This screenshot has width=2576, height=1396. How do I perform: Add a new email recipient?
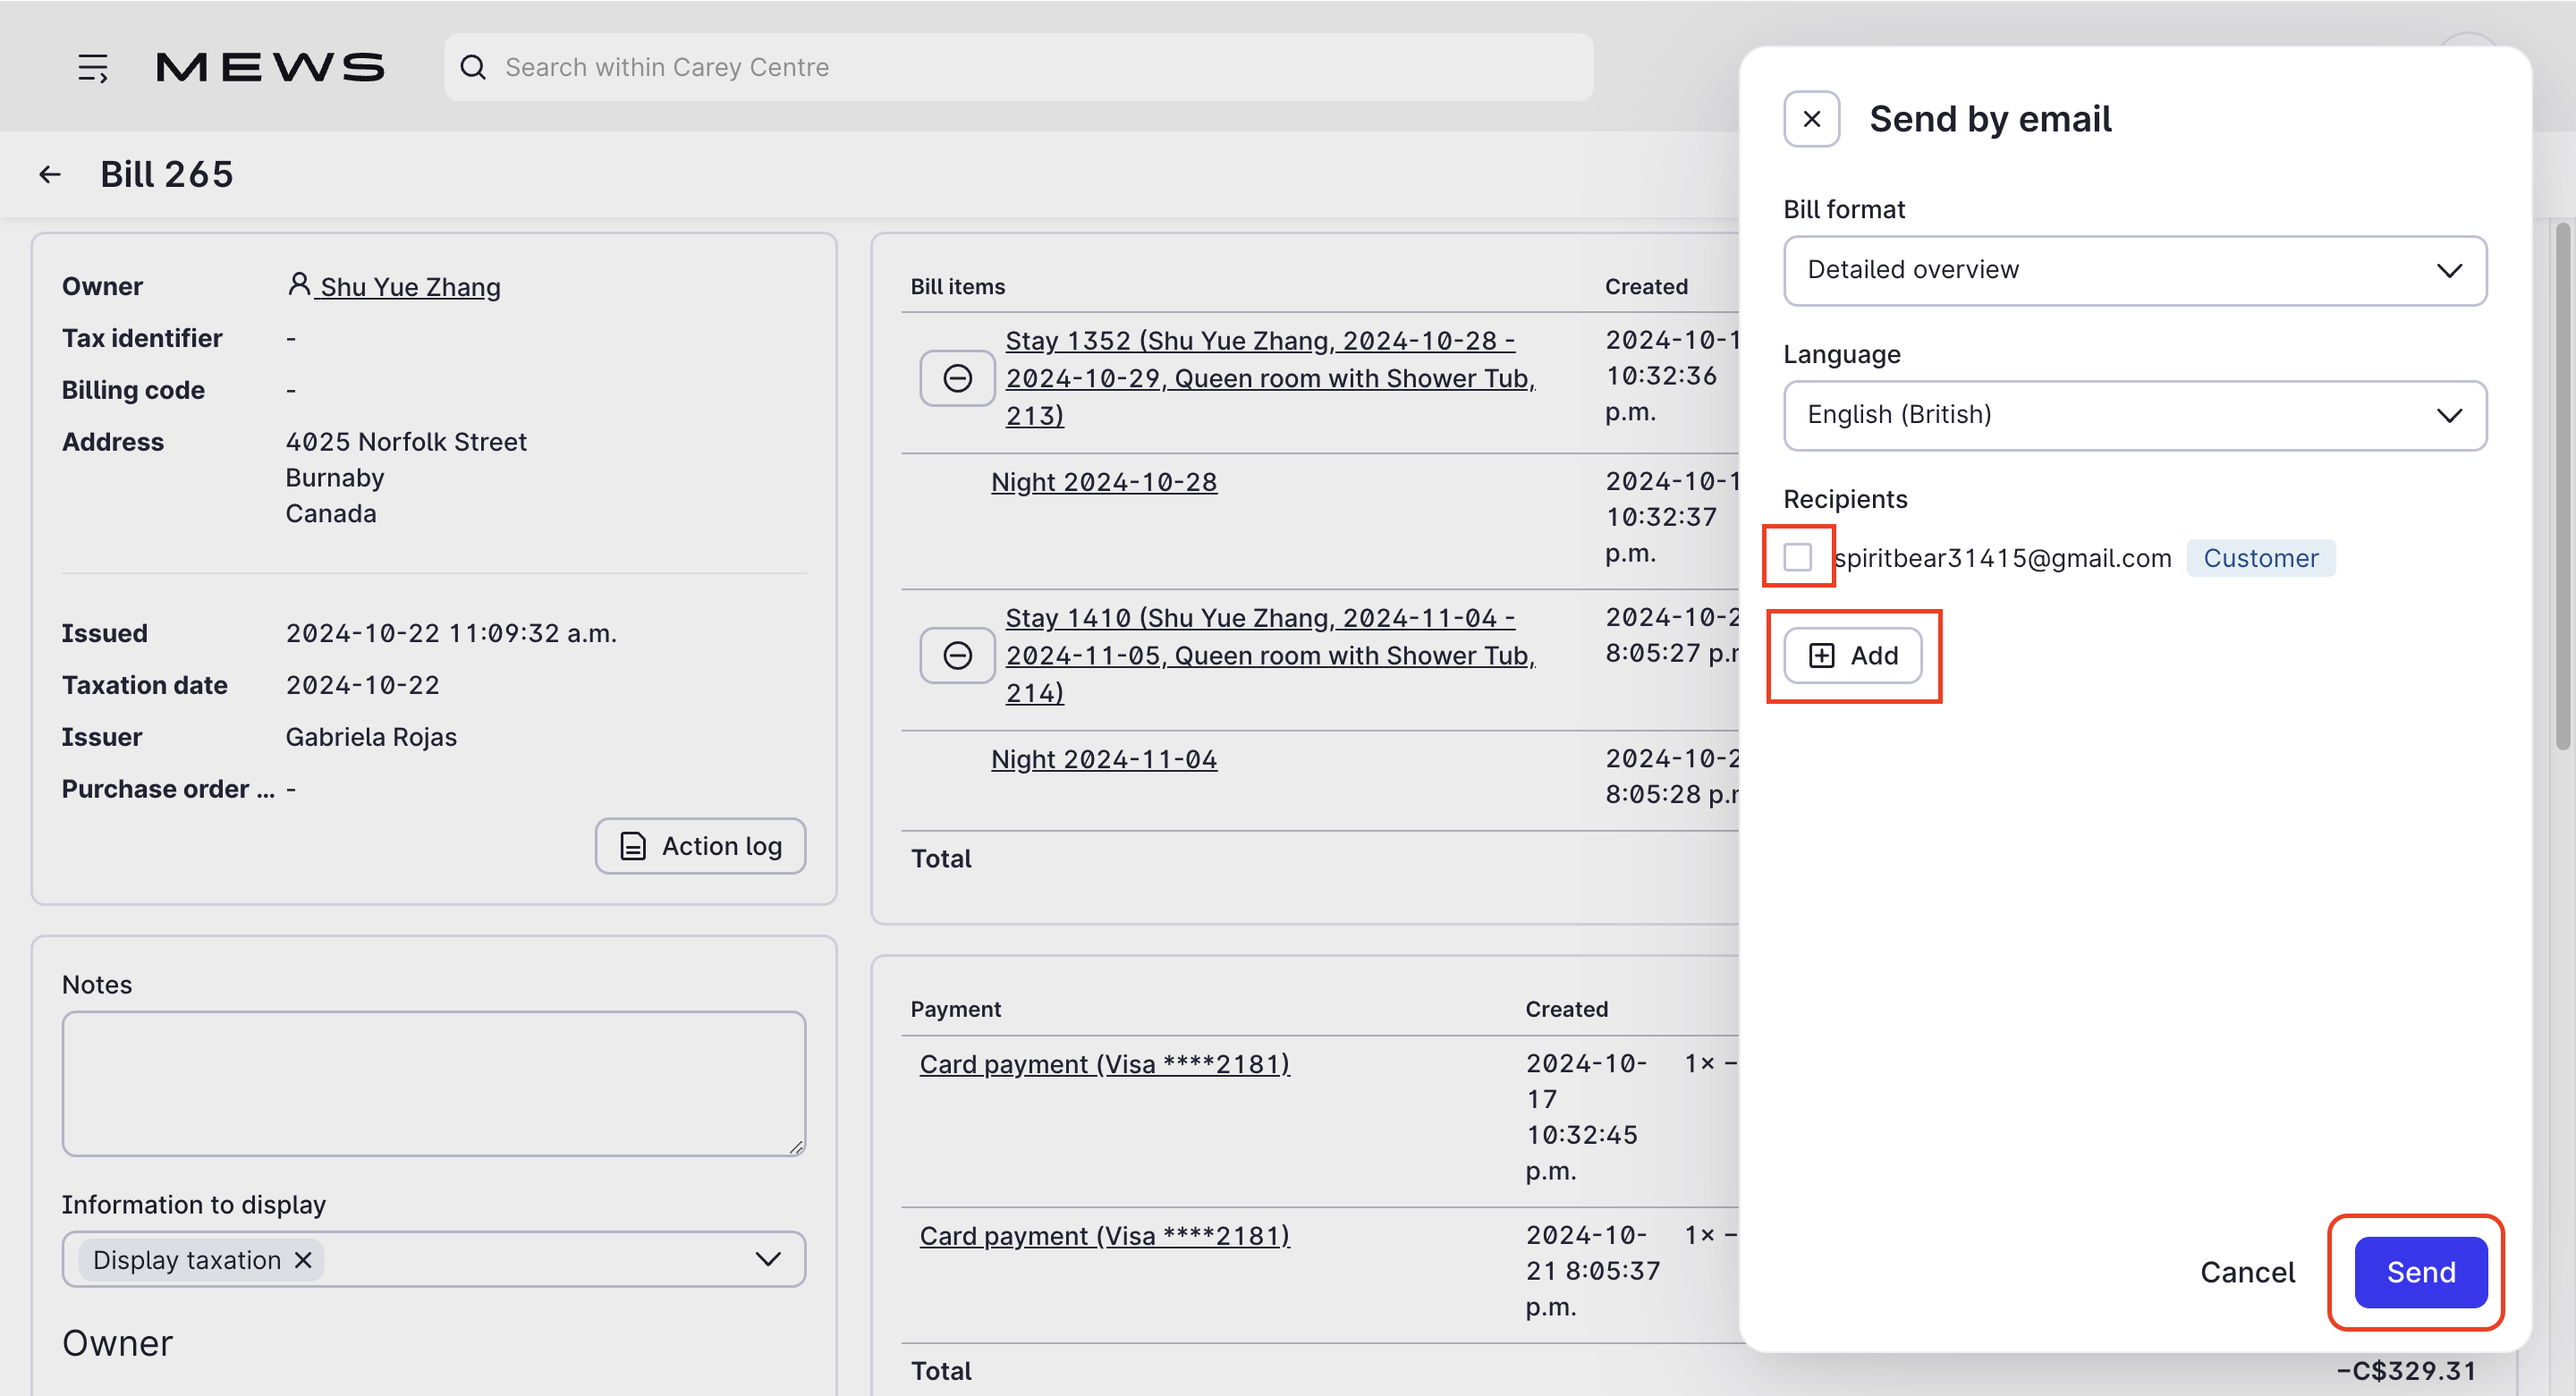click(1853, 655)
